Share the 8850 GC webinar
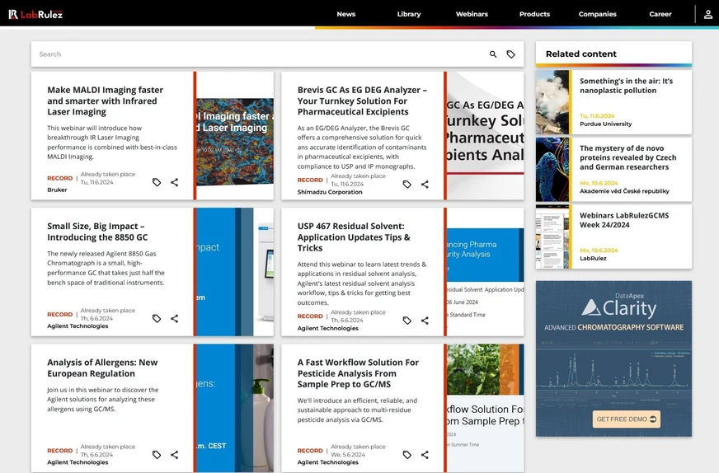 pos(175,319)
